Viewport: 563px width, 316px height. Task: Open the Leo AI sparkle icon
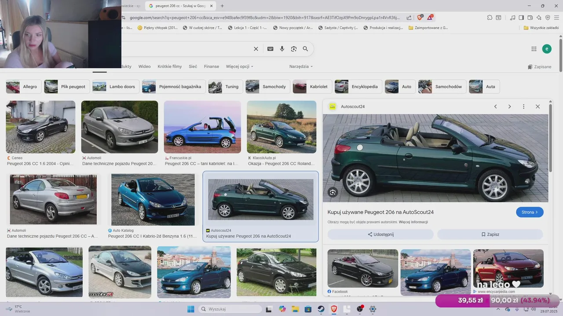pyautogui.click(x=539, y=18)
